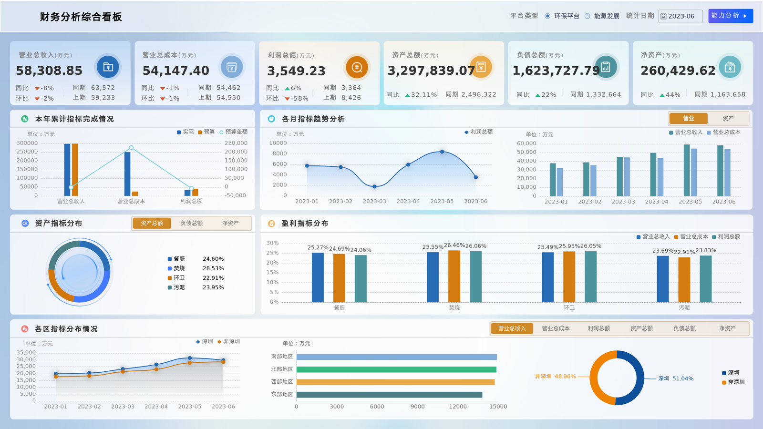Click the 本年累计指标完成情况 section icon

(25, 119)
